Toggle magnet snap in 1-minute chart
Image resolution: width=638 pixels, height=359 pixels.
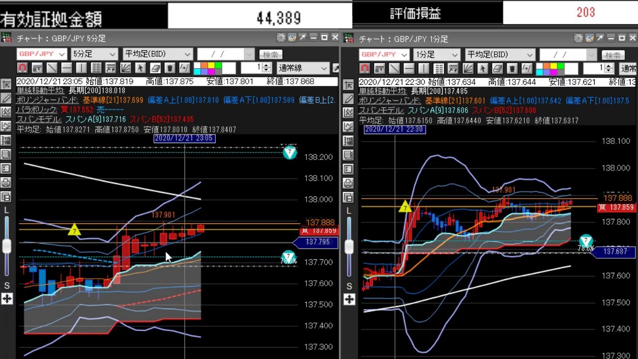pyautogui.click(x=365, y=68)
